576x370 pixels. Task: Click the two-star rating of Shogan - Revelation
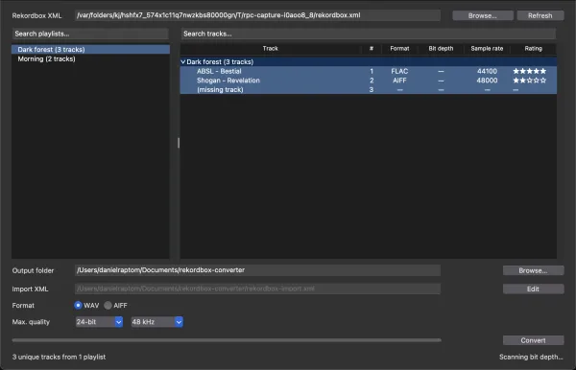(529, 81)
